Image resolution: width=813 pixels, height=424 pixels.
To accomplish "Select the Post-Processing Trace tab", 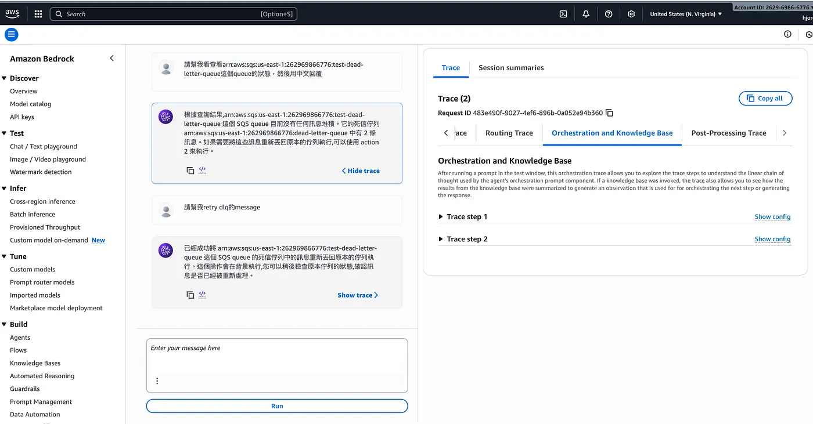I will 729,133.
